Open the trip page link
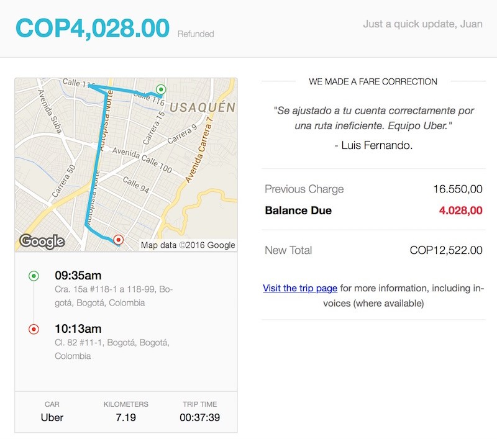Viewport: 497px width, 439px height. pos(298,288)
